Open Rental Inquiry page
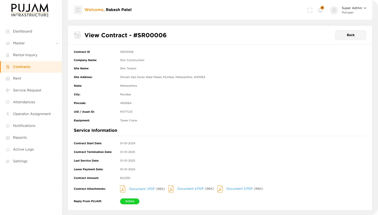This screenshot has height=215, width=378. [25, 55]
